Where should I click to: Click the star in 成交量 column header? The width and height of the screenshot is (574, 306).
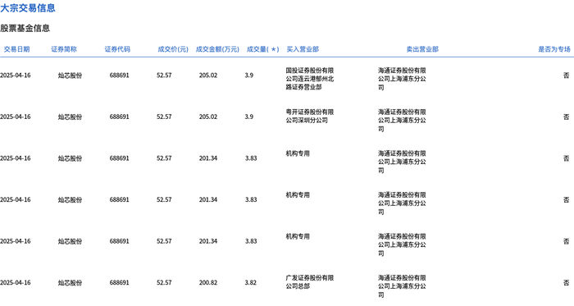click(x=273, y=49)
